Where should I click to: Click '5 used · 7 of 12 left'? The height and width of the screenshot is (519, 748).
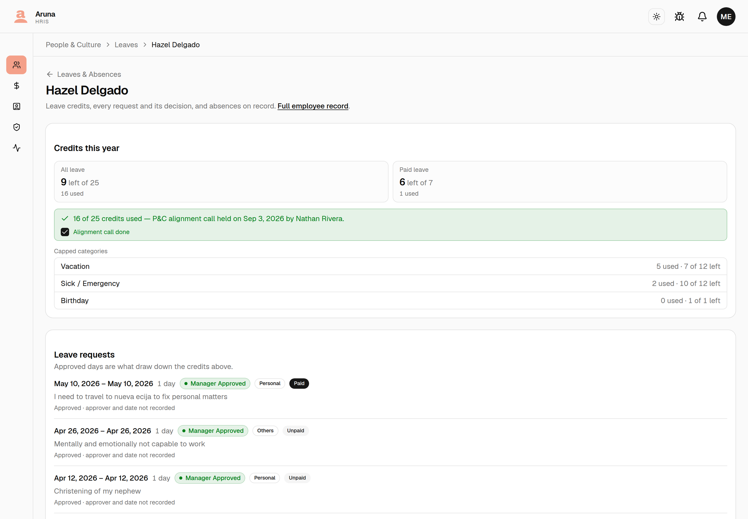pos(688,266)
